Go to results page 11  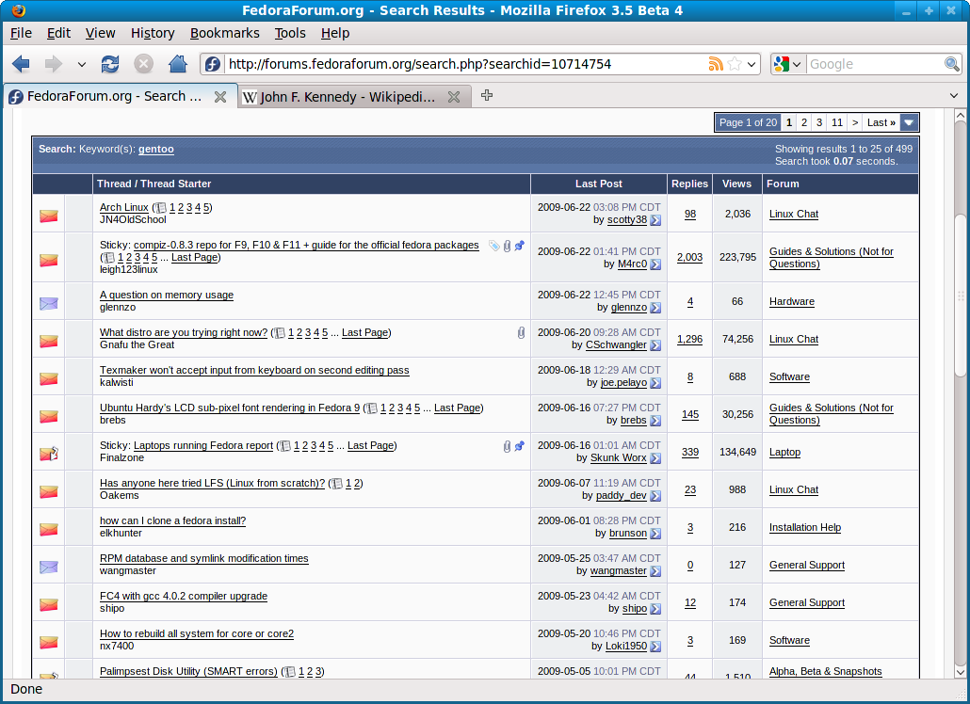pos(836,122)
